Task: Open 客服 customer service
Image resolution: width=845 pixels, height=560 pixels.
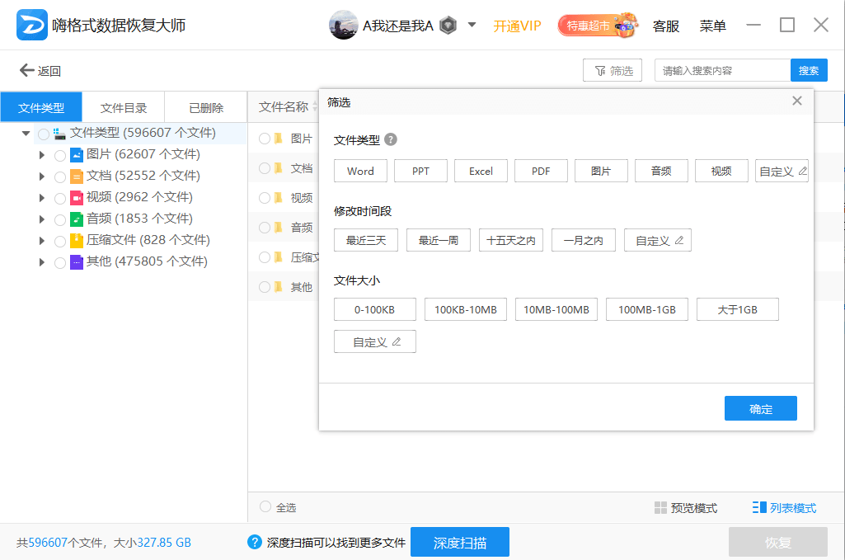Action: 665,26
